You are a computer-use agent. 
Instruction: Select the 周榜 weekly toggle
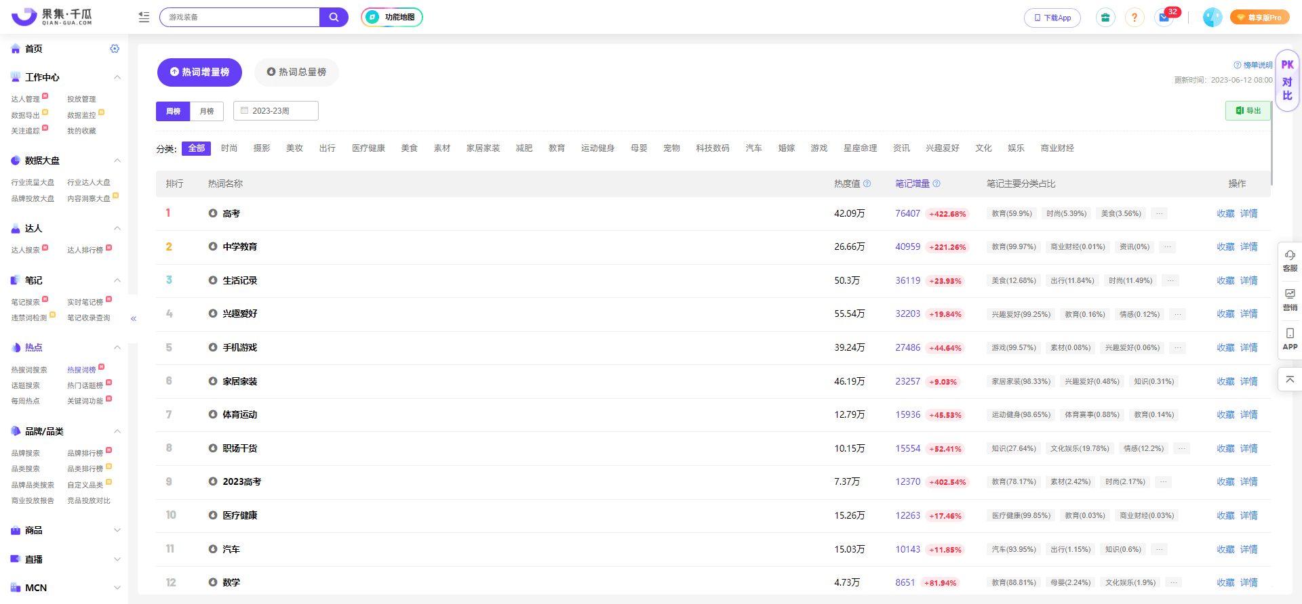coord(173,111)
